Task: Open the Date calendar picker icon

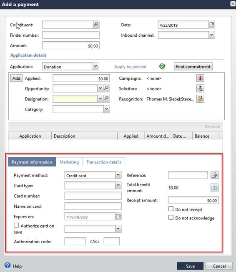Action: click(212, 25)
